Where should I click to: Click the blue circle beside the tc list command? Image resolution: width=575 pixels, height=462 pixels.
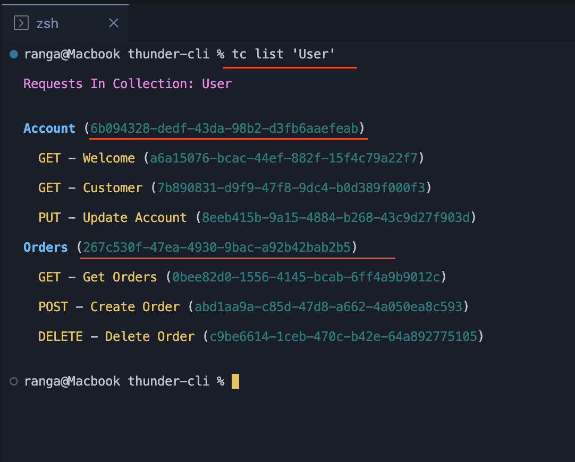pos(13,54)
